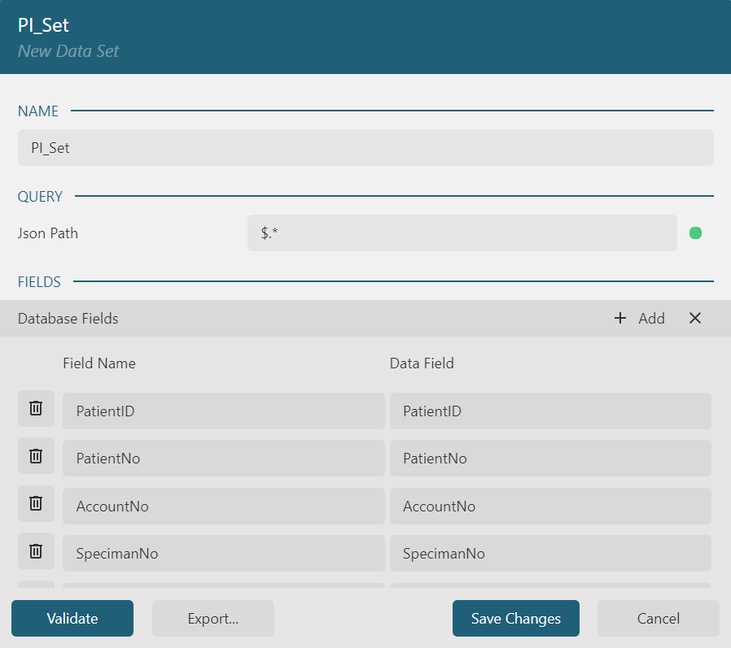The width and height of the screenshot is (731, 648).
Task: Click the PI_Set dialog title
Action: pyautogui.click(x=43, y=25)
